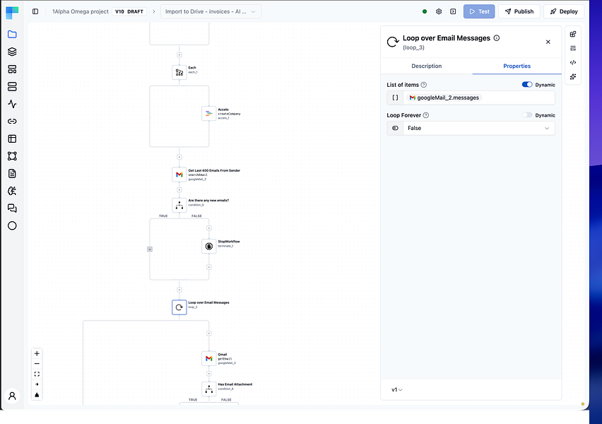Click the breadcrumb chevron after V10 DRAFT

(153, 11)
